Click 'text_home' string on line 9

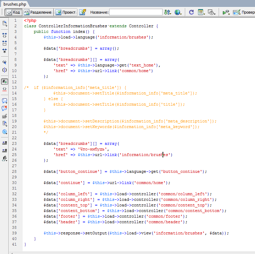142,65
